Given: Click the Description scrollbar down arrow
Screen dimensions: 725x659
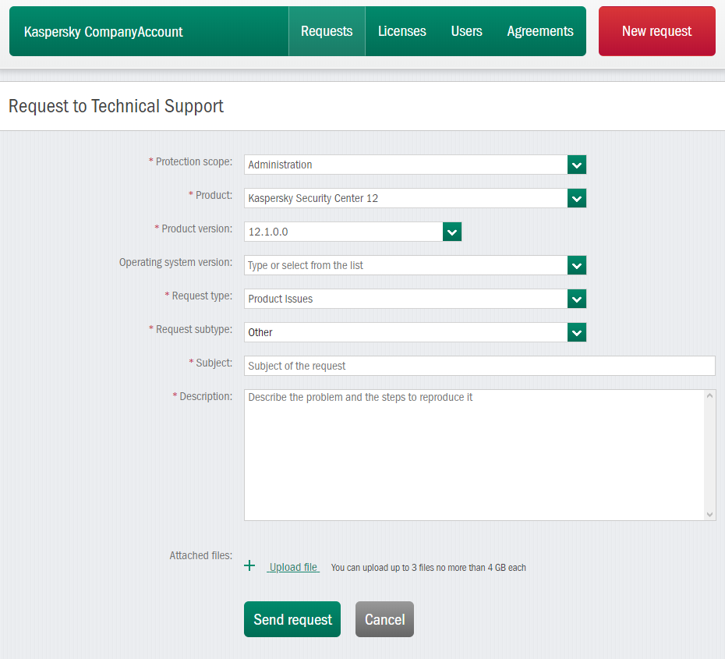Looking at the screenshot, I should coord(709,514).
